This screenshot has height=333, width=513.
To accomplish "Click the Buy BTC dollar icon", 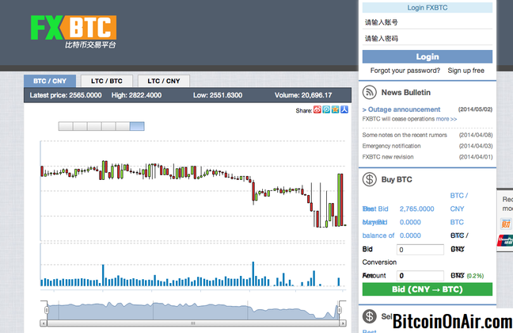I will [370, 179].
